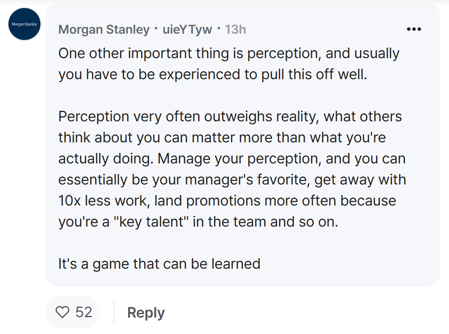449x334 pixels.
Task: Click the 52 likes count
Action: pos(83,312)
